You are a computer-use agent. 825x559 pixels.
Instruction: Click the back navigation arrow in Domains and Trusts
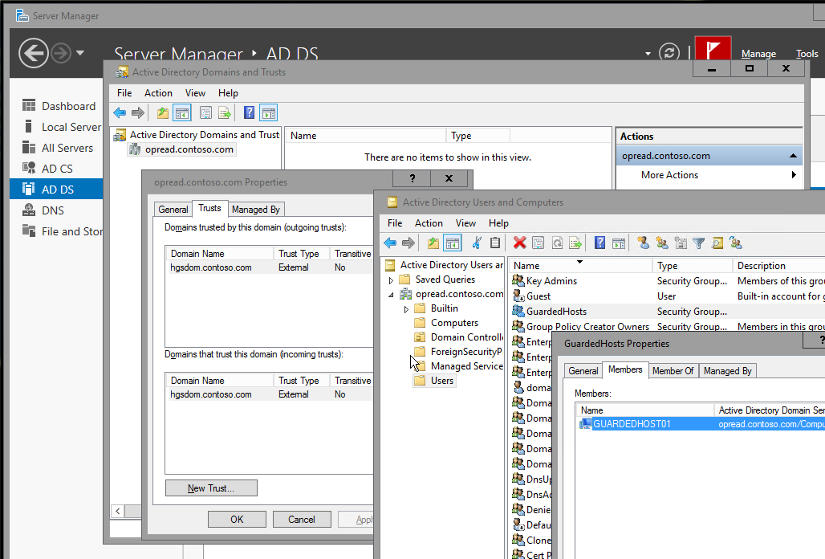(119, 112)
